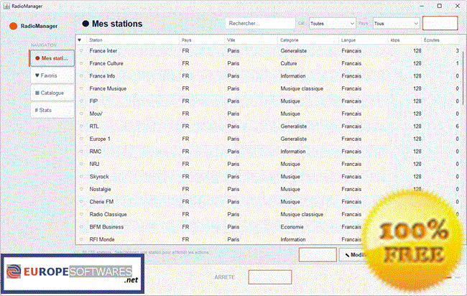This screenshot has height=296, width=467.
Task: Select the RFI Monde station name
Action: click(x=102, y=239)
